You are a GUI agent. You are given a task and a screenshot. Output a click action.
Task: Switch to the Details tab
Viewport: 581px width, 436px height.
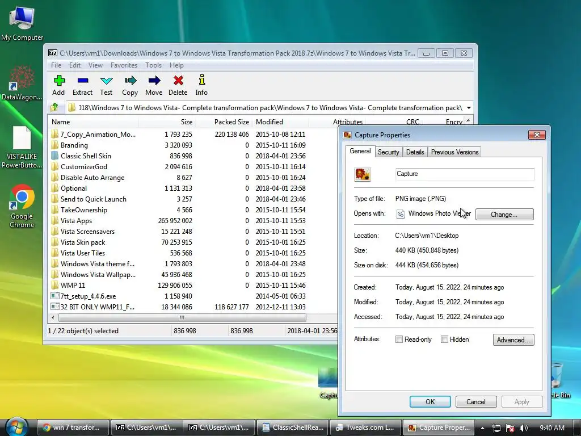(415, 152)
